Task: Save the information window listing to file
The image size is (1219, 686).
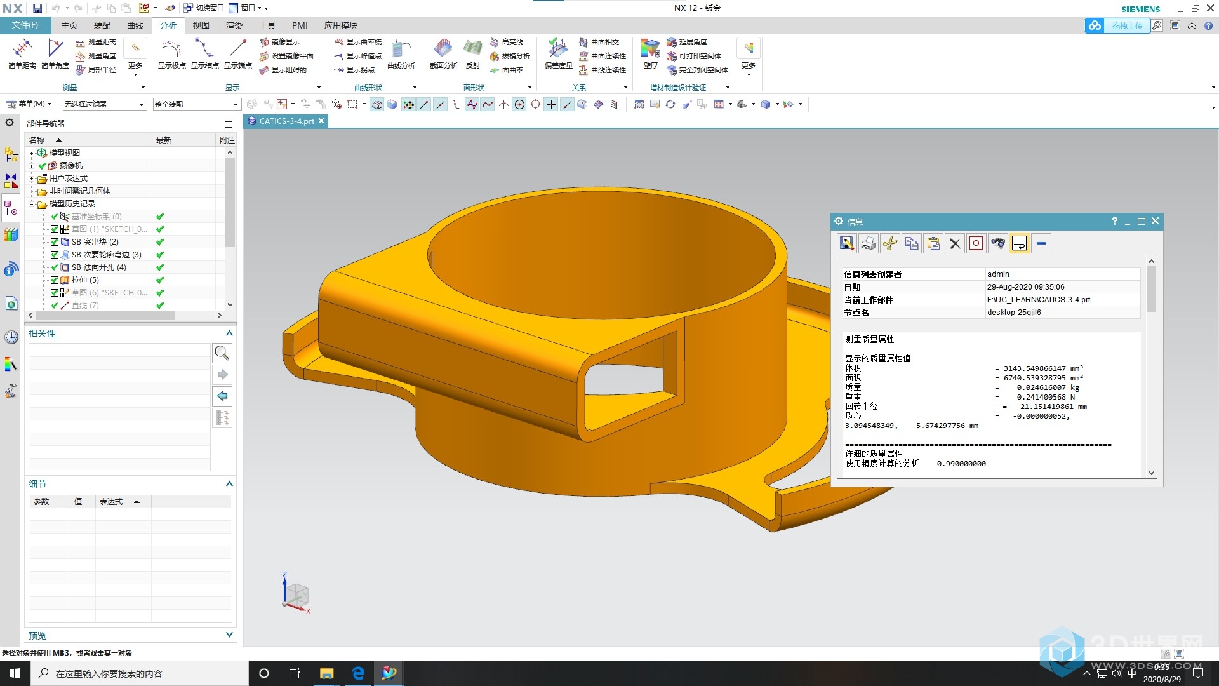Action: pyautogui.click(x=846, y=243)
